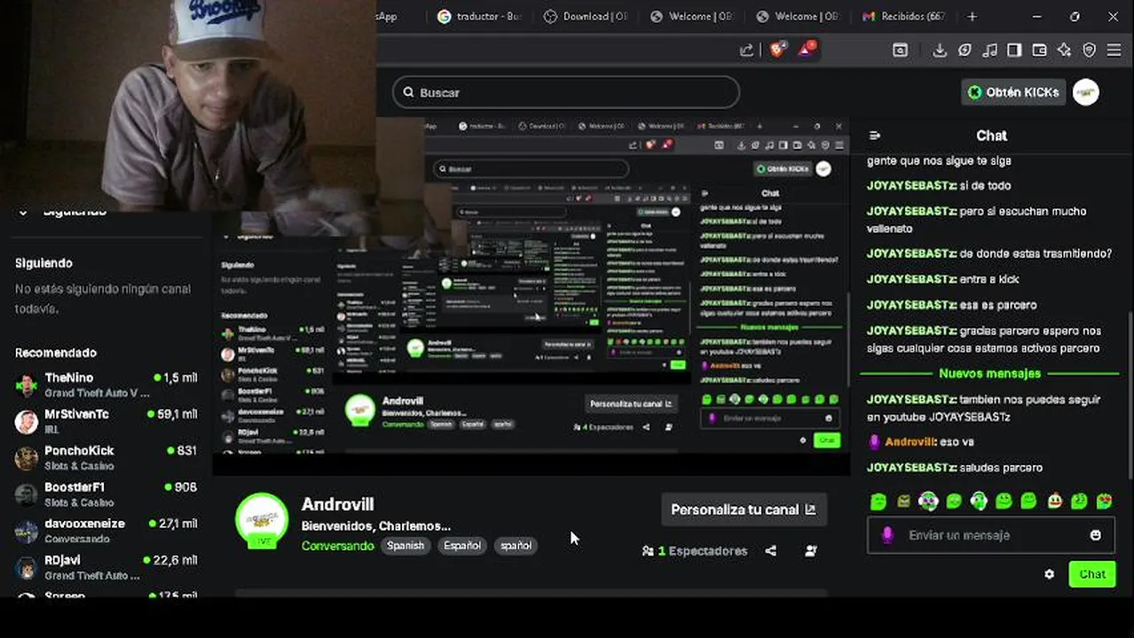Click the purple microphone badge in message box
This screenshot has height=638, width=1134.
pyautogui.click(x=887, y=535)
